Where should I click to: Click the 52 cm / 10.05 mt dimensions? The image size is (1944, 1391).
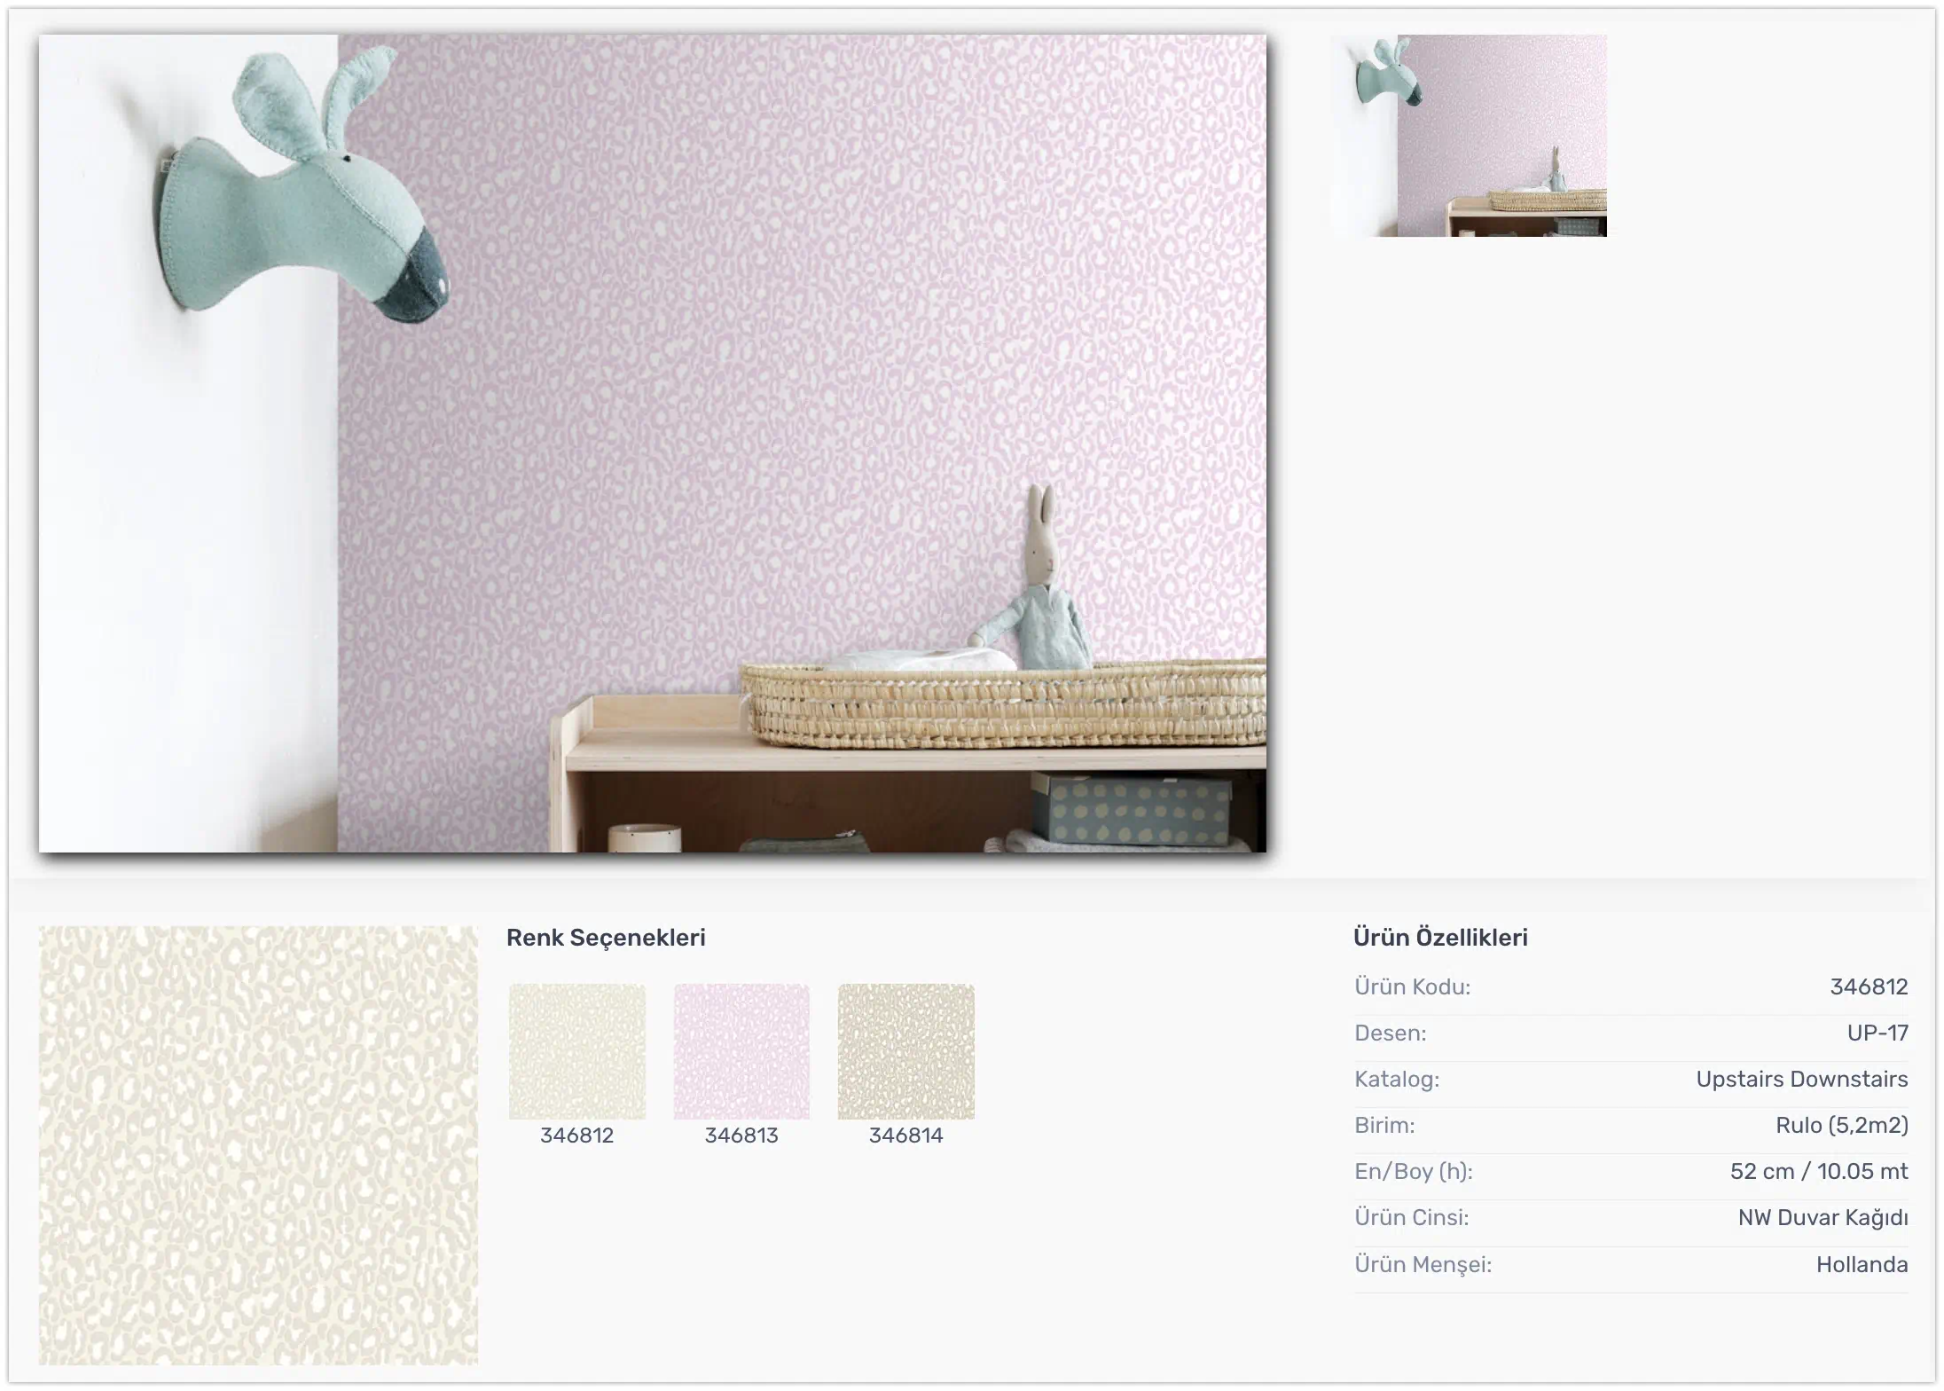point(1818,1171)
